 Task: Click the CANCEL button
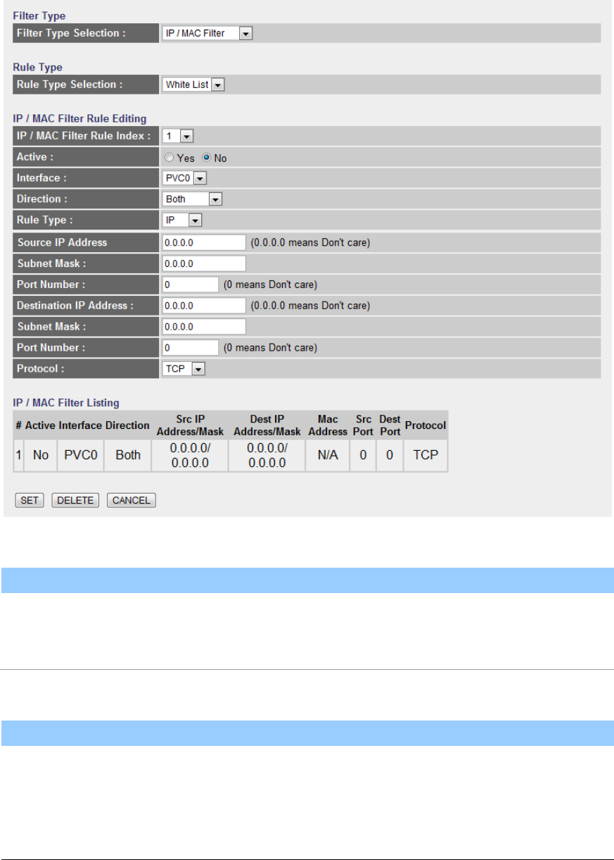(131, 500)
